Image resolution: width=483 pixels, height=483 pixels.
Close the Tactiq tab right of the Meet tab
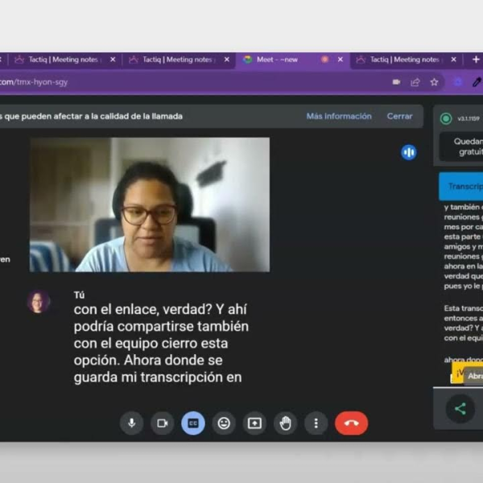454,60
